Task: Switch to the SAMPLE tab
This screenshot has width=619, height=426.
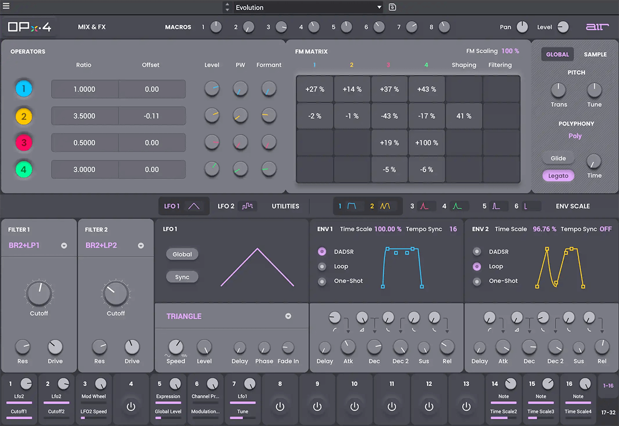Action: point(595,54)
